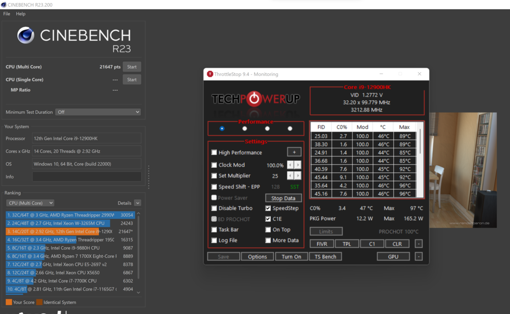The width and height of the screenshot is (510, 314).
Task: Open the Help menu in Cinebench
Action: [20, 14]
